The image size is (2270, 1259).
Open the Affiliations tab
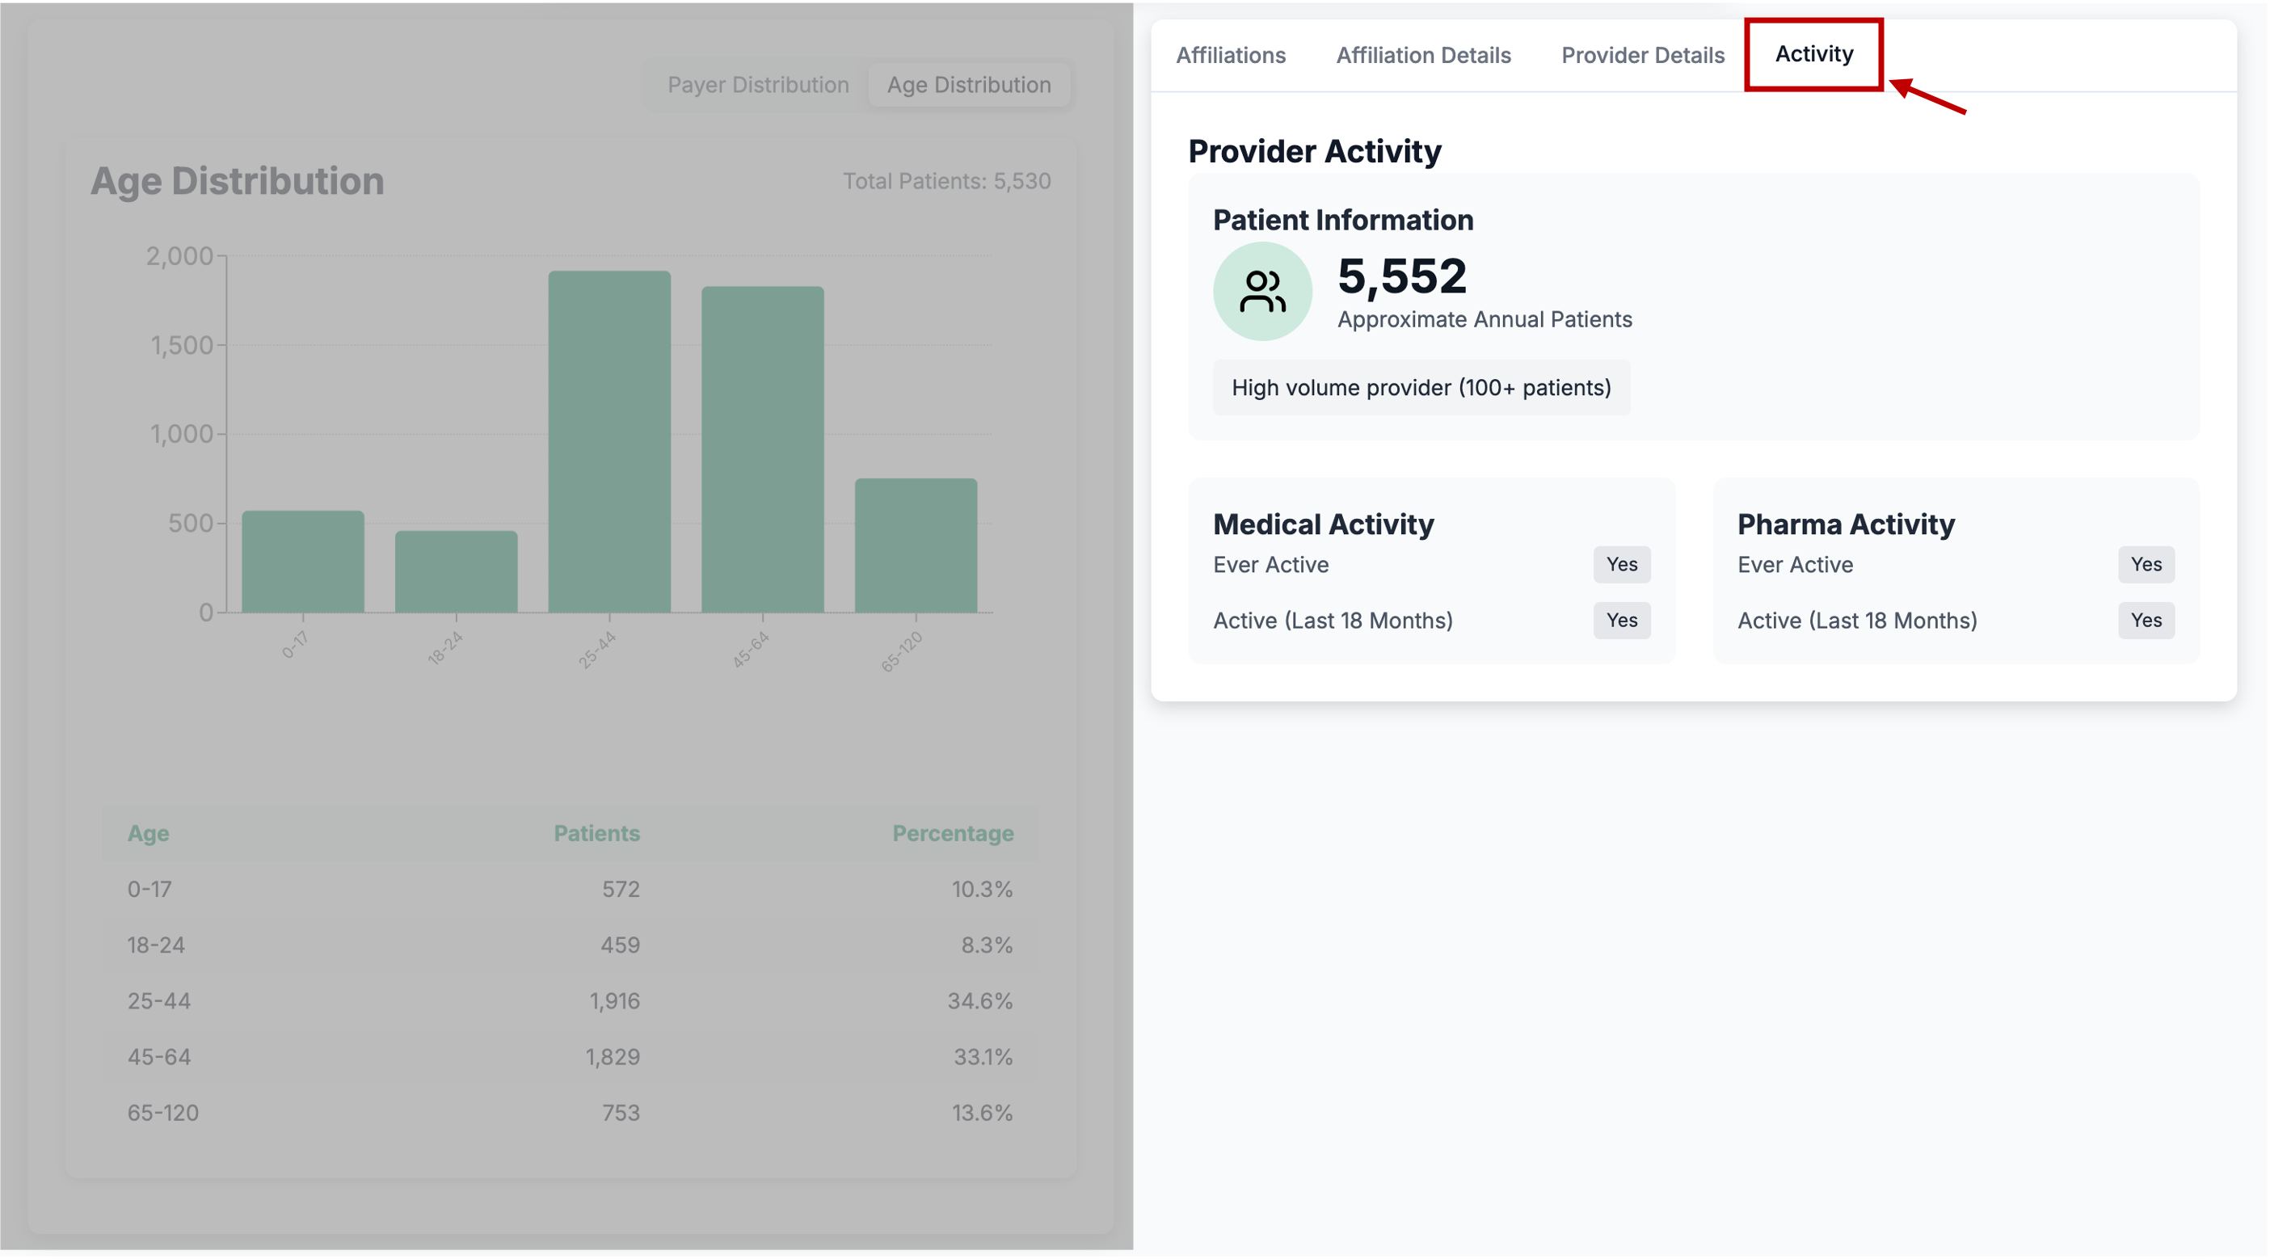click(x=1230, y=56)
